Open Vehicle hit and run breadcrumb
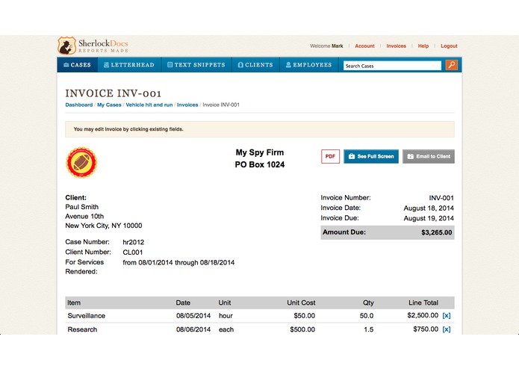Viewport: 519px width, 369px height. 149,105
